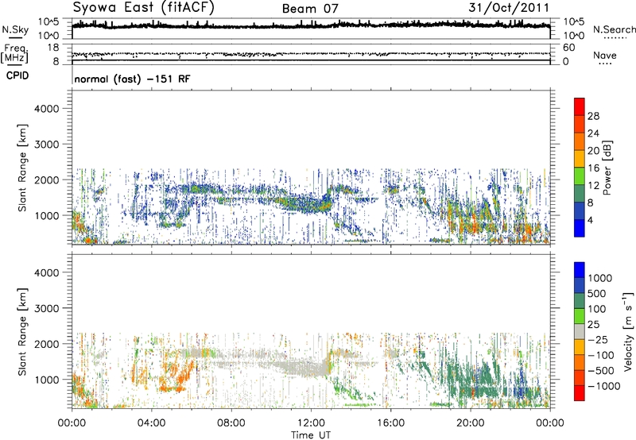This screenshot has height=440, width=636.
Task: Click the frequency scale value '18'
Action: (x=53, y=48)
